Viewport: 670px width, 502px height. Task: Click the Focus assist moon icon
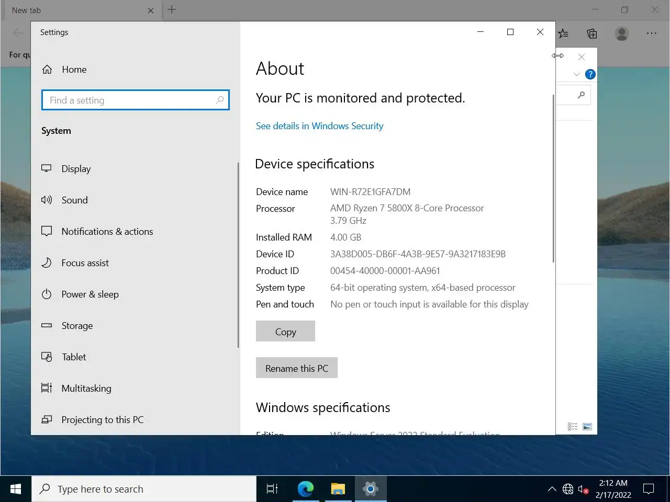[x=47, y=263]
